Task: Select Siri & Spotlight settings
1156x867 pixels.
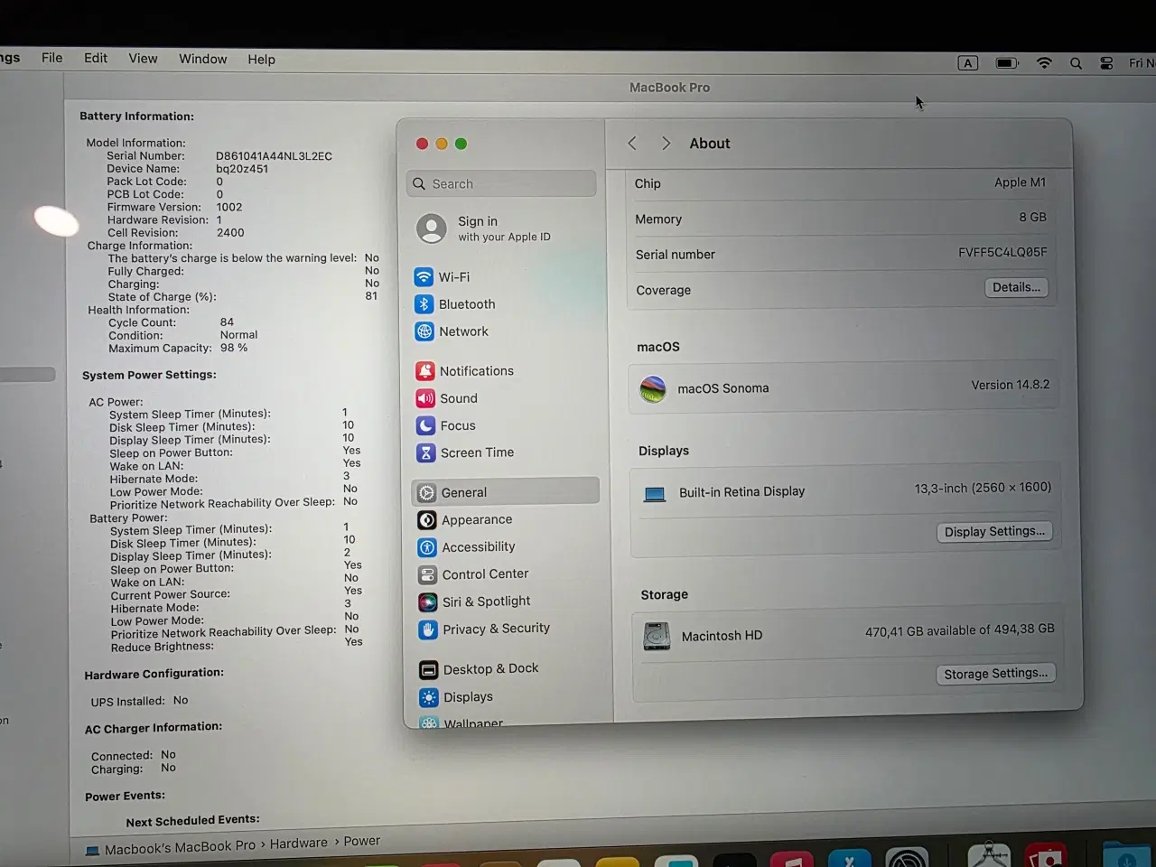Action: (486, 601)
